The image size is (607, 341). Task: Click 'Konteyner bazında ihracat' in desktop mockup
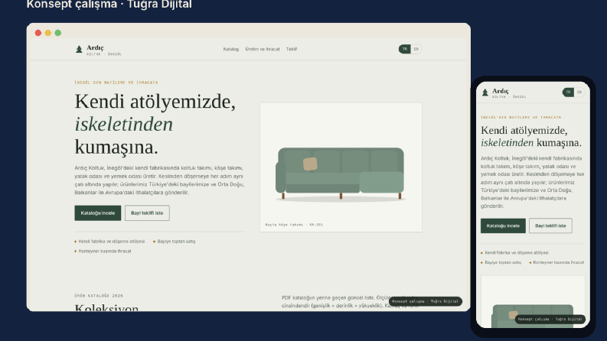[x=105, y=251]
